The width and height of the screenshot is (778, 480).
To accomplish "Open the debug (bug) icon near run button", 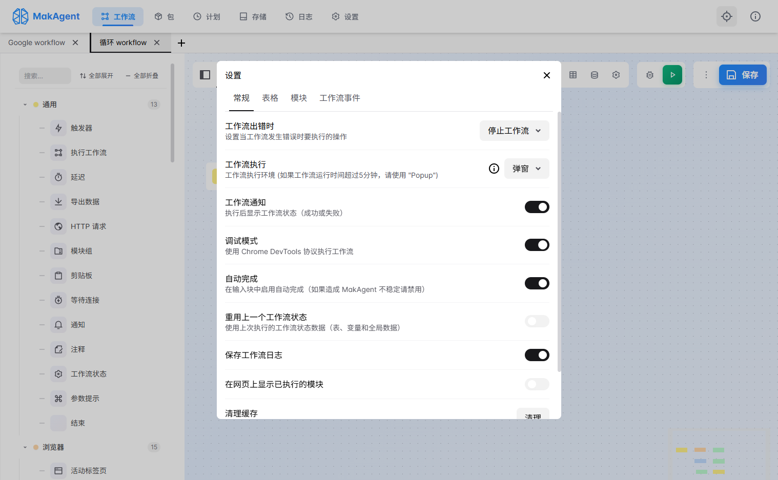I will (649, 75).
